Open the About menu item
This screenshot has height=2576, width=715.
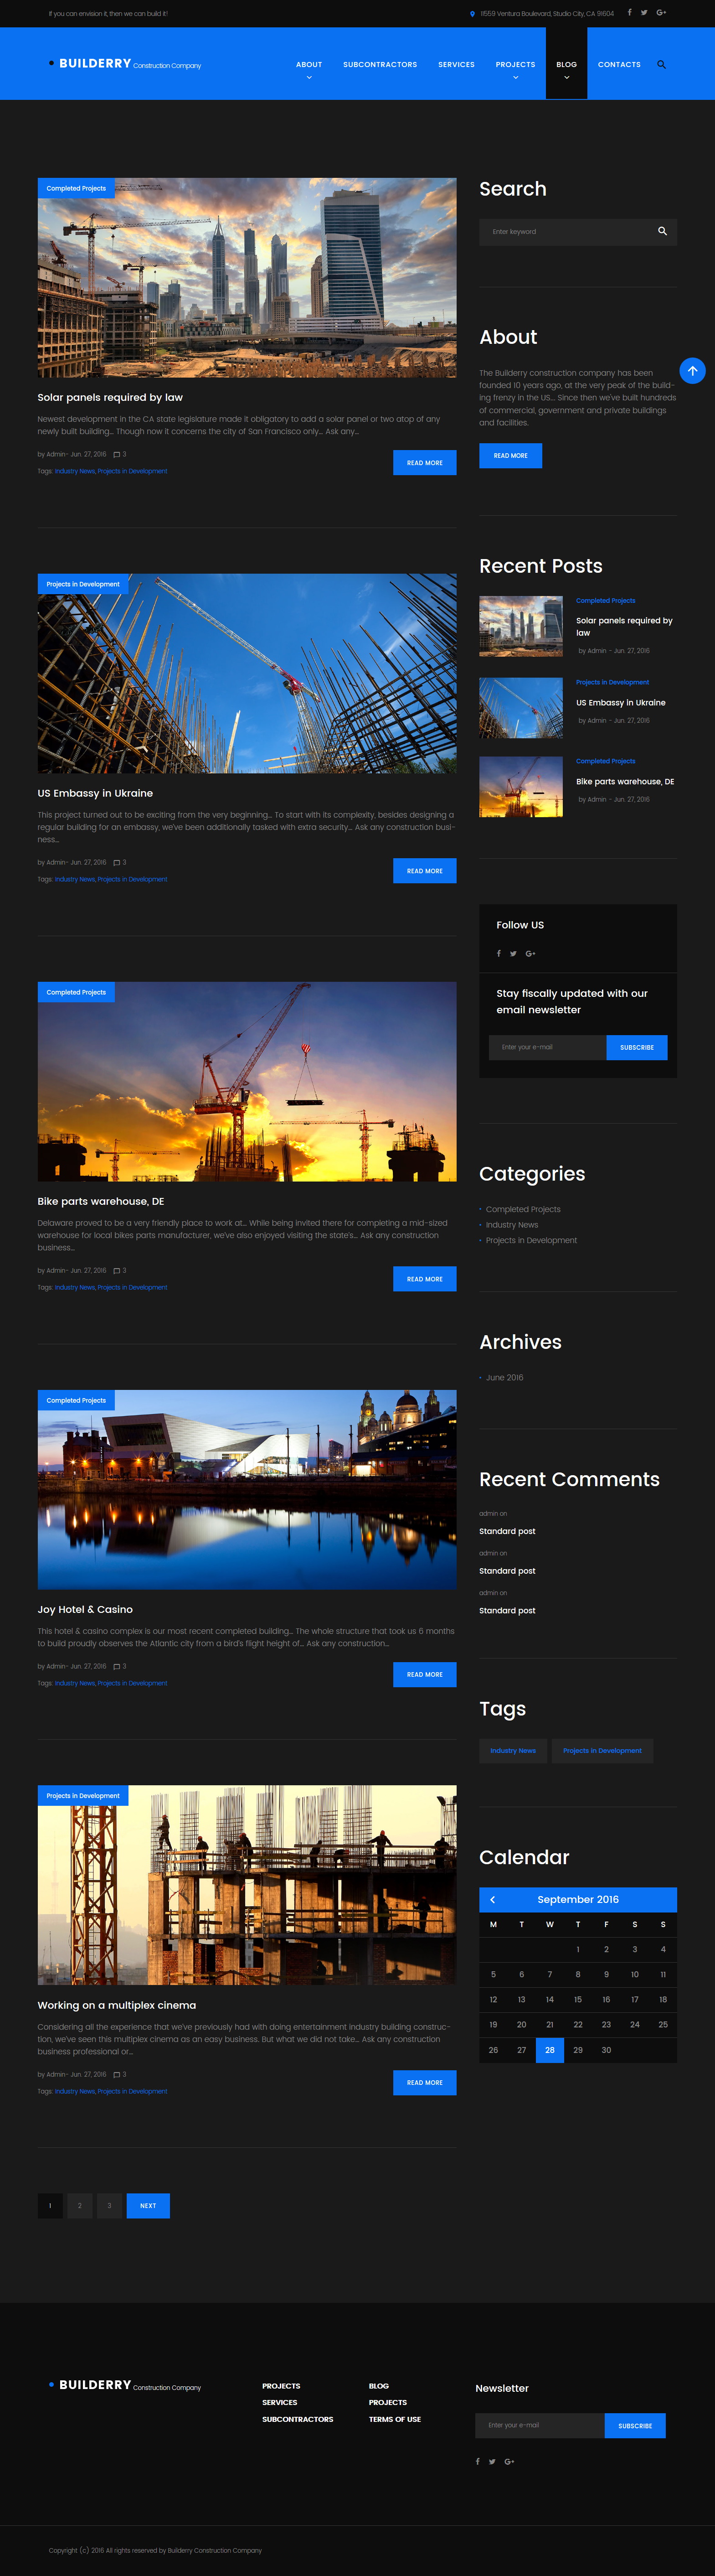click(x=309, y=64)
